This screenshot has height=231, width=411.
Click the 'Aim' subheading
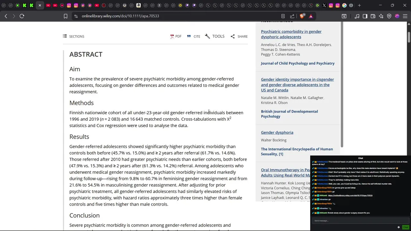74,69
